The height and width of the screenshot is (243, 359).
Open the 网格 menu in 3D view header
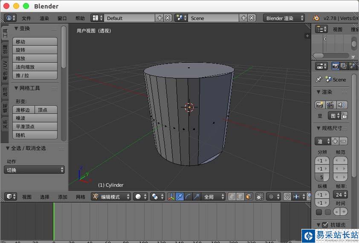tap(81, 197)
